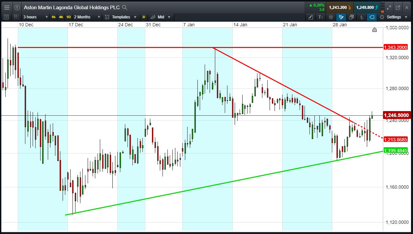
Task: Open the drawing tools triangle icon
Action: [310, 17]
